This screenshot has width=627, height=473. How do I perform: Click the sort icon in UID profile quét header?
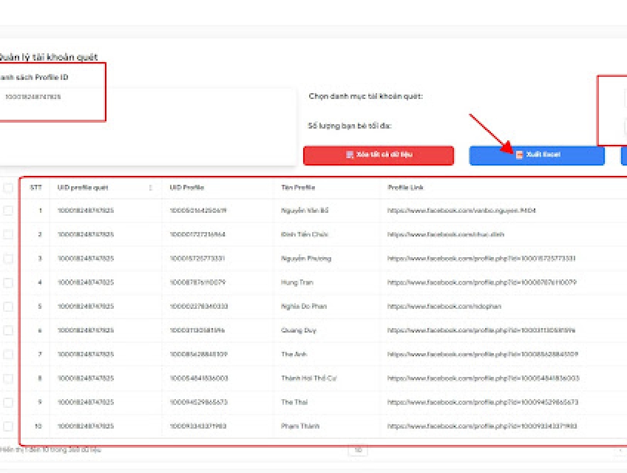tap(151, 188)
